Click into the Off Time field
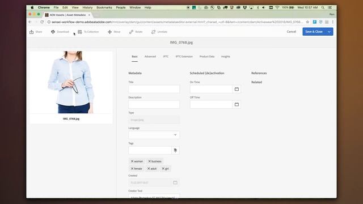Screen dimensions: 363x204 [211, 104]
